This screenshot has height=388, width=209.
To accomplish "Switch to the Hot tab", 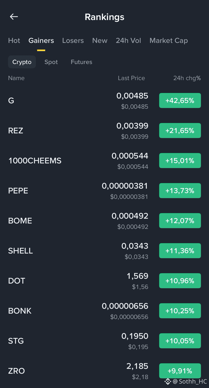I will pyautogui.click(x=14, y=41).
